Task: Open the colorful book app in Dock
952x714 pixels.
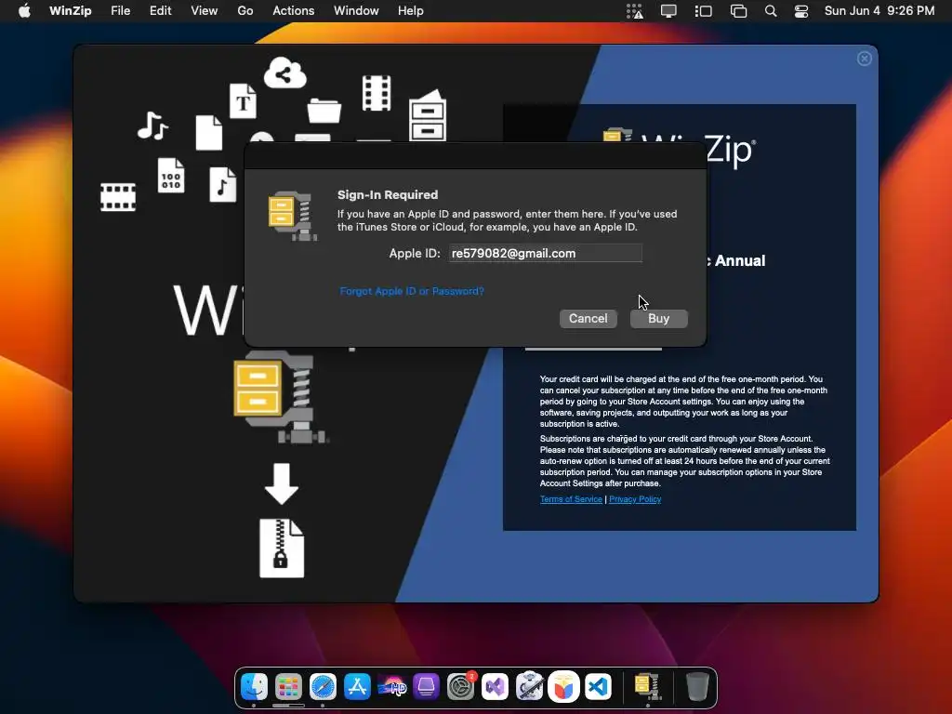Action: pyautogui.click(x=564, y=687)
